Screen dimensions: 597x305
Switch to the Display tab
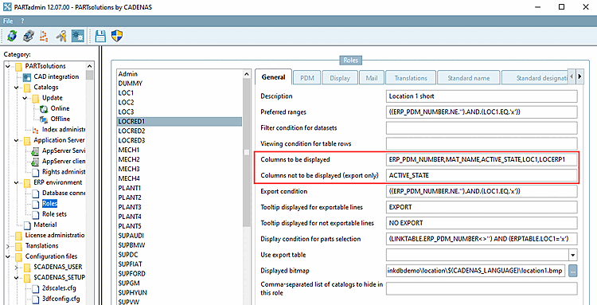[340, 78]
